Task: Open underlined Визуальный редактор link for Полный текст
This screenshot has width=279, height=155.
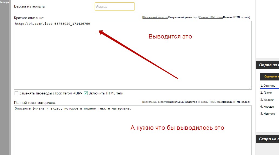Action: pyautogui.click(x=156, y=102)
